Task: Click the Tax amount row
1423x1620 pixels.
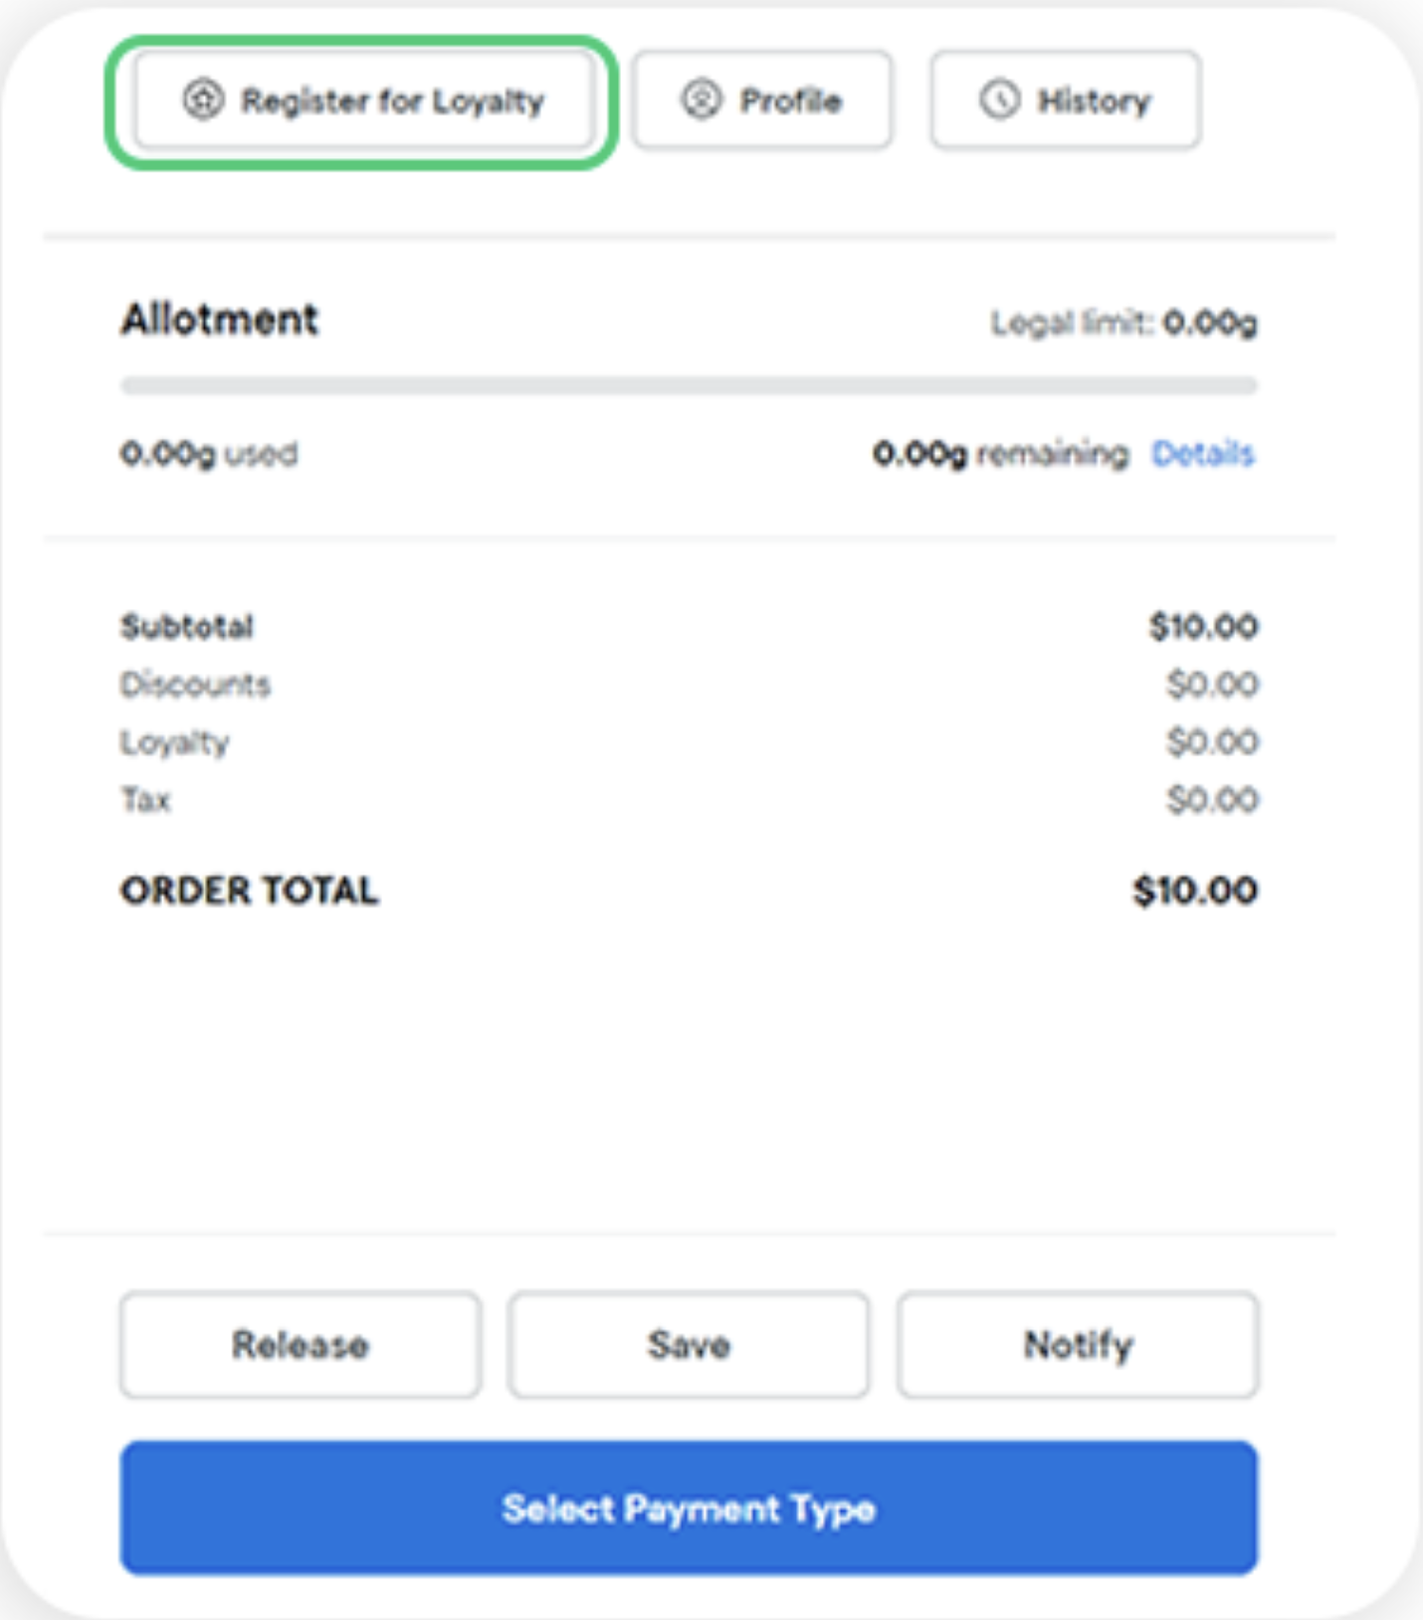Action: 689,800
